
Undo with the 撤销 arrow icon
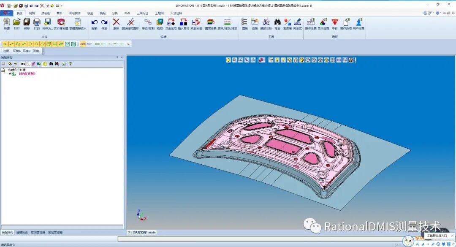(94, 22)
